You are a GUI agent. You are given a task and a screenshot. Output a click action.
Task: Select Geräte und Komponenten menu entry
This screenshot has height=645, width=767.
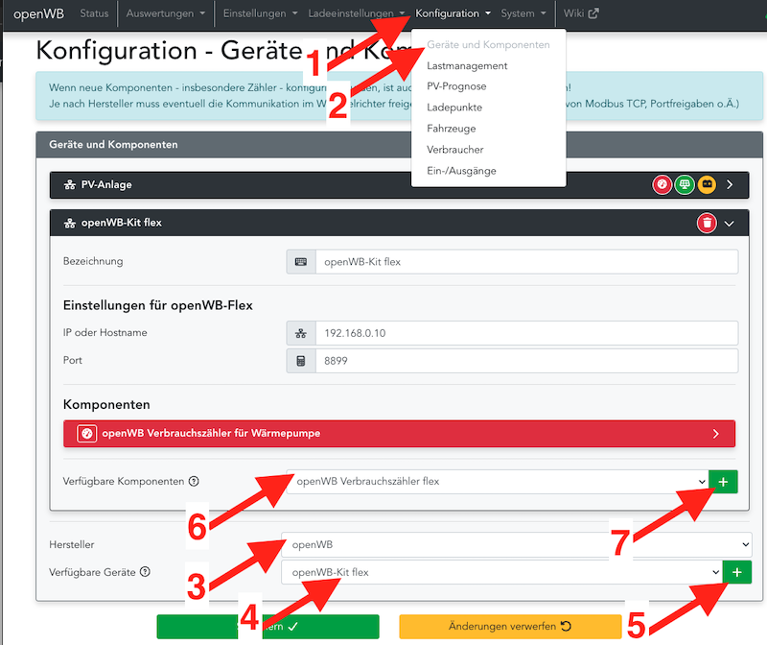tap(488, 44)
